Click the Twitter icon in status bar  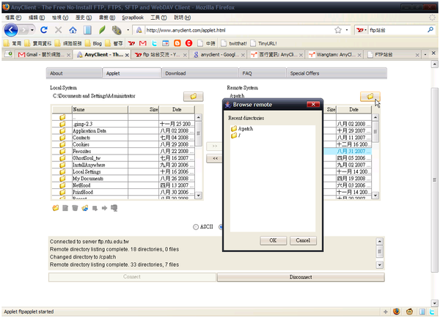(x=432, y=311)
